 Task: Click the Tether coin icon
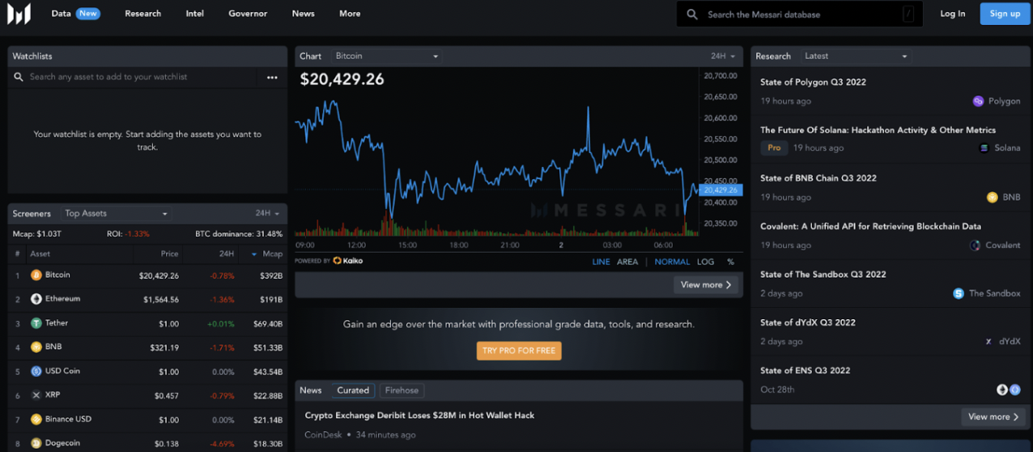click(x=36, y=323)
